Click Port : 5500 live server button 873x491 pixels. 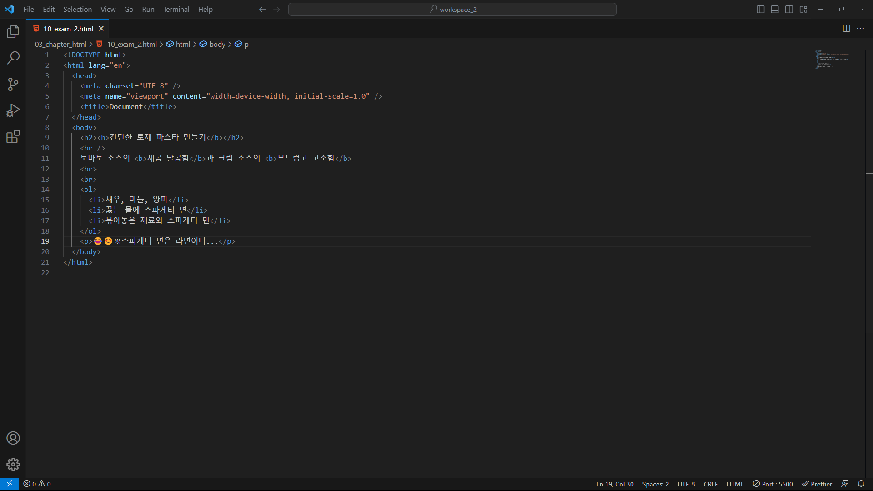click(773, 484)
